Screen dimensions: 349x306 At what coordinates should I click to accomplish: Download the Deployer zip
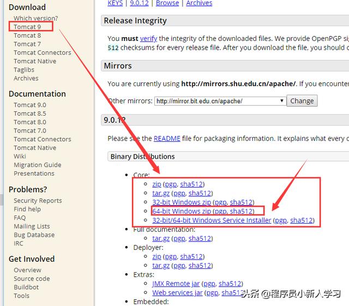tap(157, 256)
